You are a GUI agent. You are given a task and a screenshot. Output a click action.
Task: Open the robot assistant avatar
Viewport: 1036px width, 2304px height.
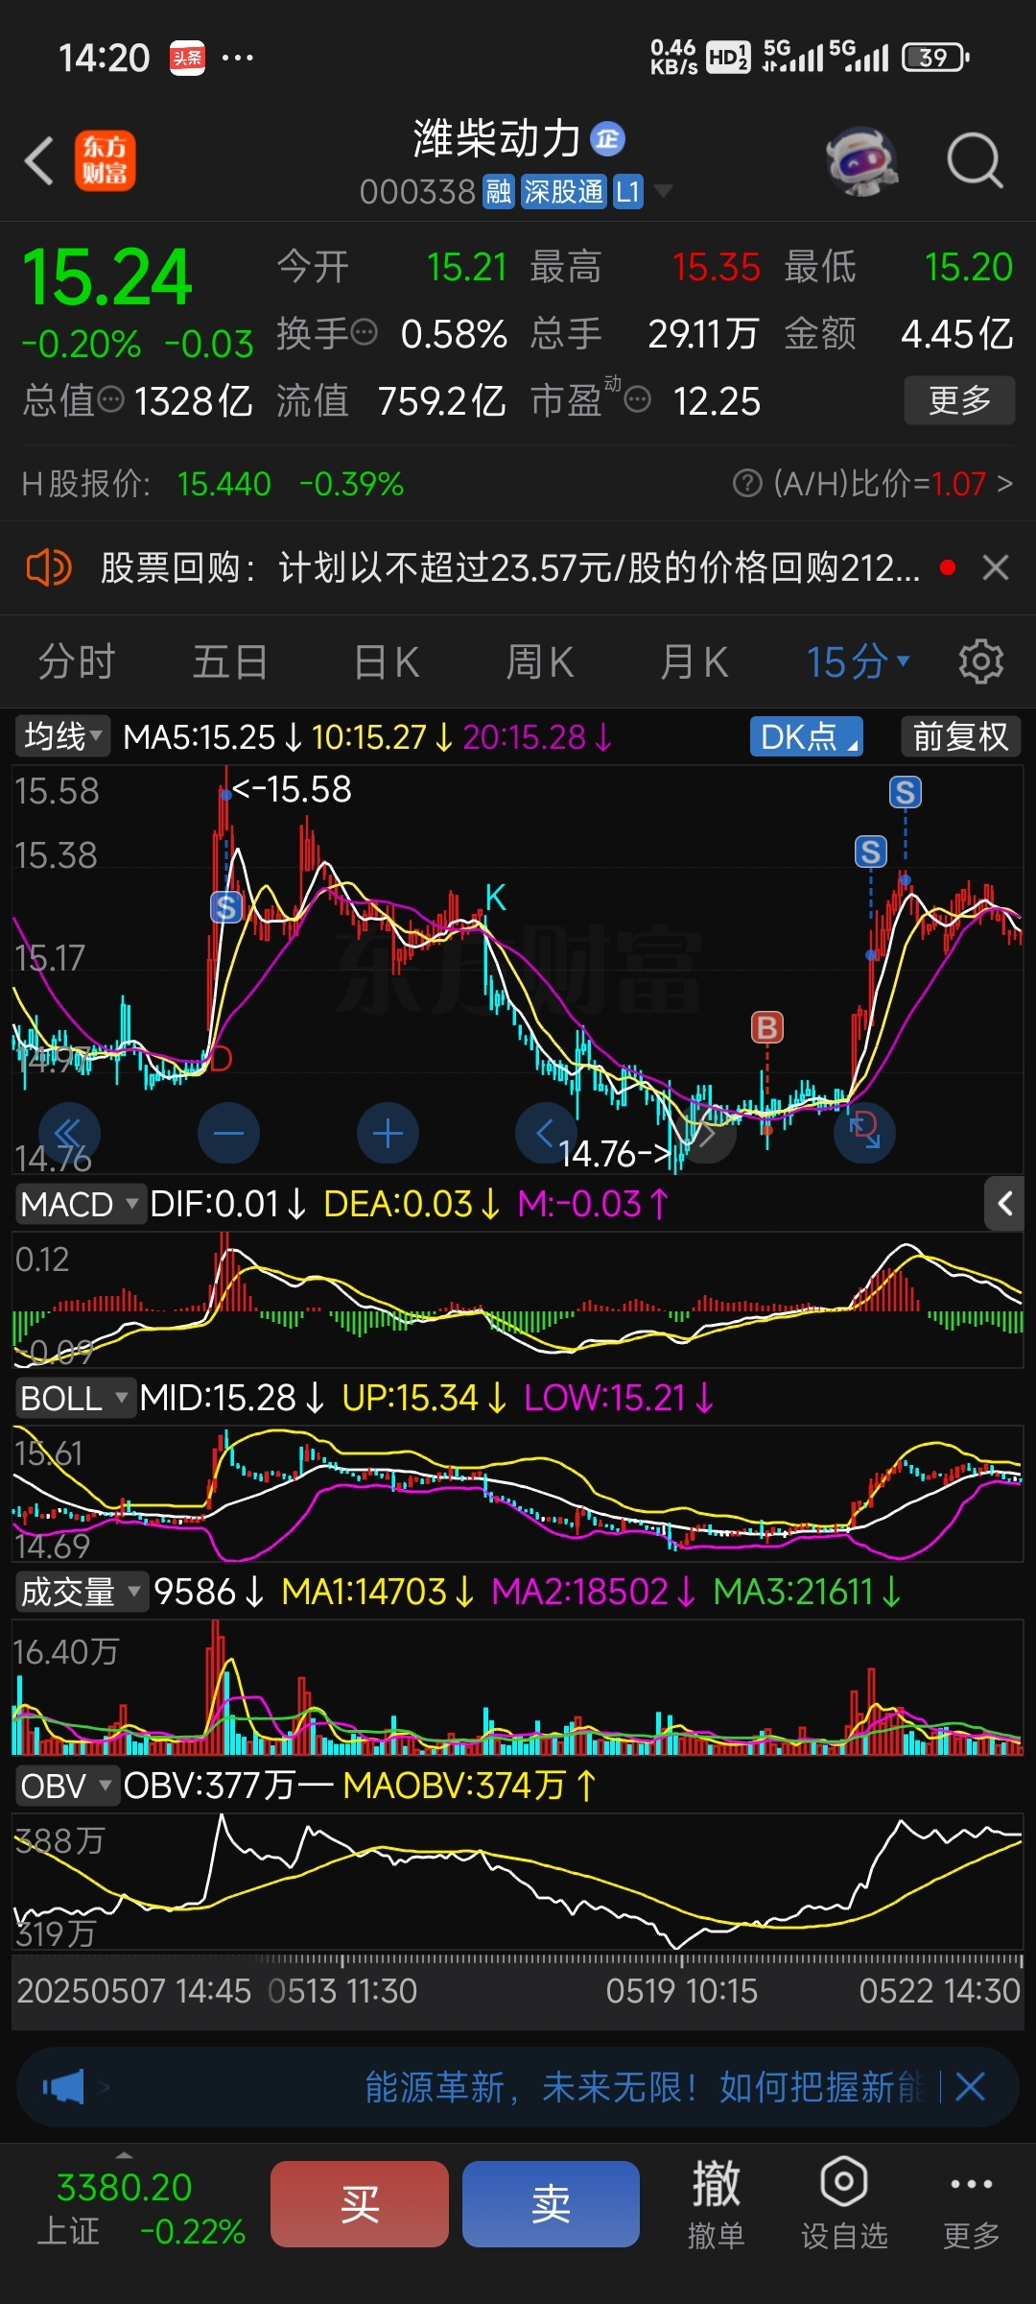(861, 160)
